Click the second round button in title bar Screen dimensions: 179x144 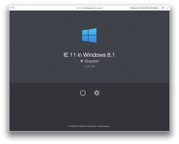(x=14, y=8)
